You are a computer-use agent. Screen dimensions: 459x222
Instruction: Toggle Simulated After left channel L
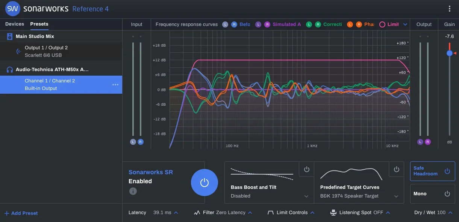(x=258, y=24)
